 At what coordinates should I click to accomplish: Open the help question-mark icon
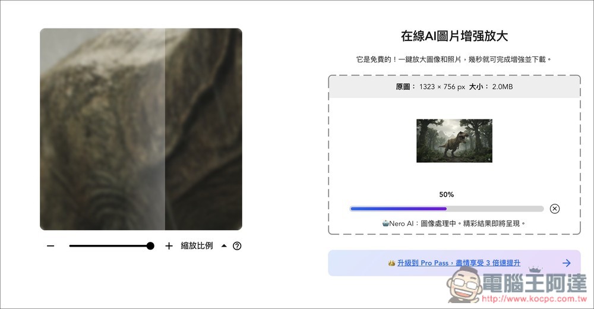237,246
